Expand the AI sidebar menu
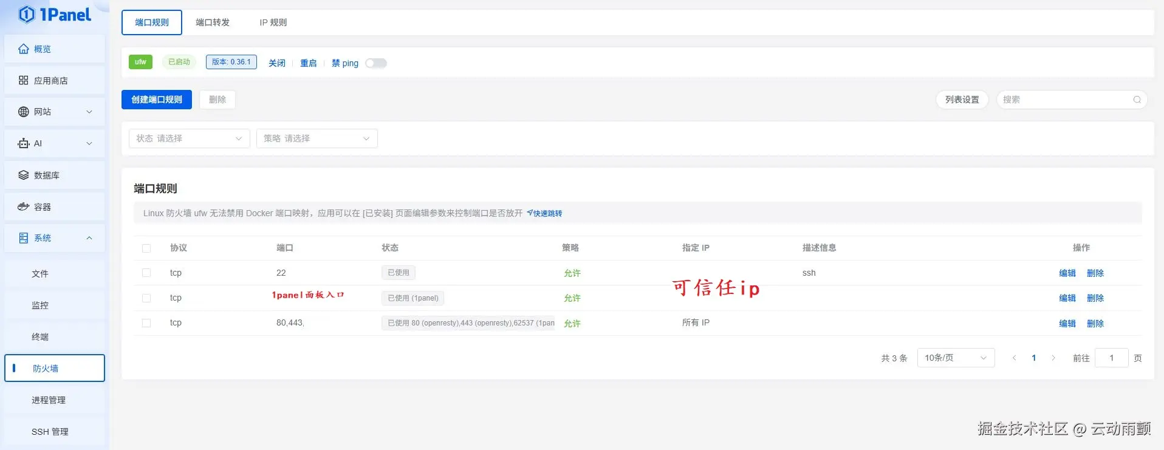The width and height of the screenshot is (1164, 450). click(89, 143)
